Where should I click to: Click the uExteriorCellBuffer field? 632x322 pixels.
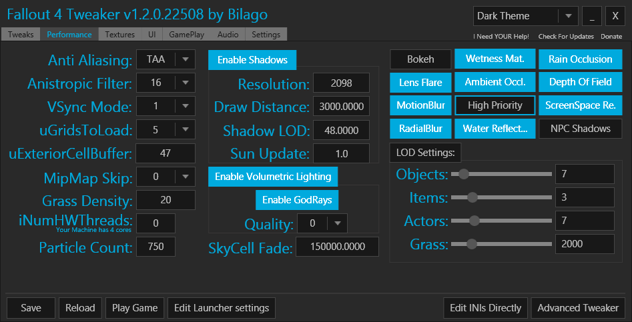coord(166,153)
